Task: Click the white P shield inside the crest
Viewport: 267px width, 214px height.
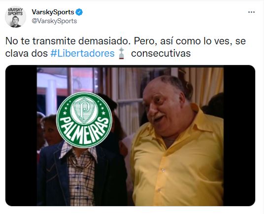Action: pyautogui.click(x=84, y=110)
